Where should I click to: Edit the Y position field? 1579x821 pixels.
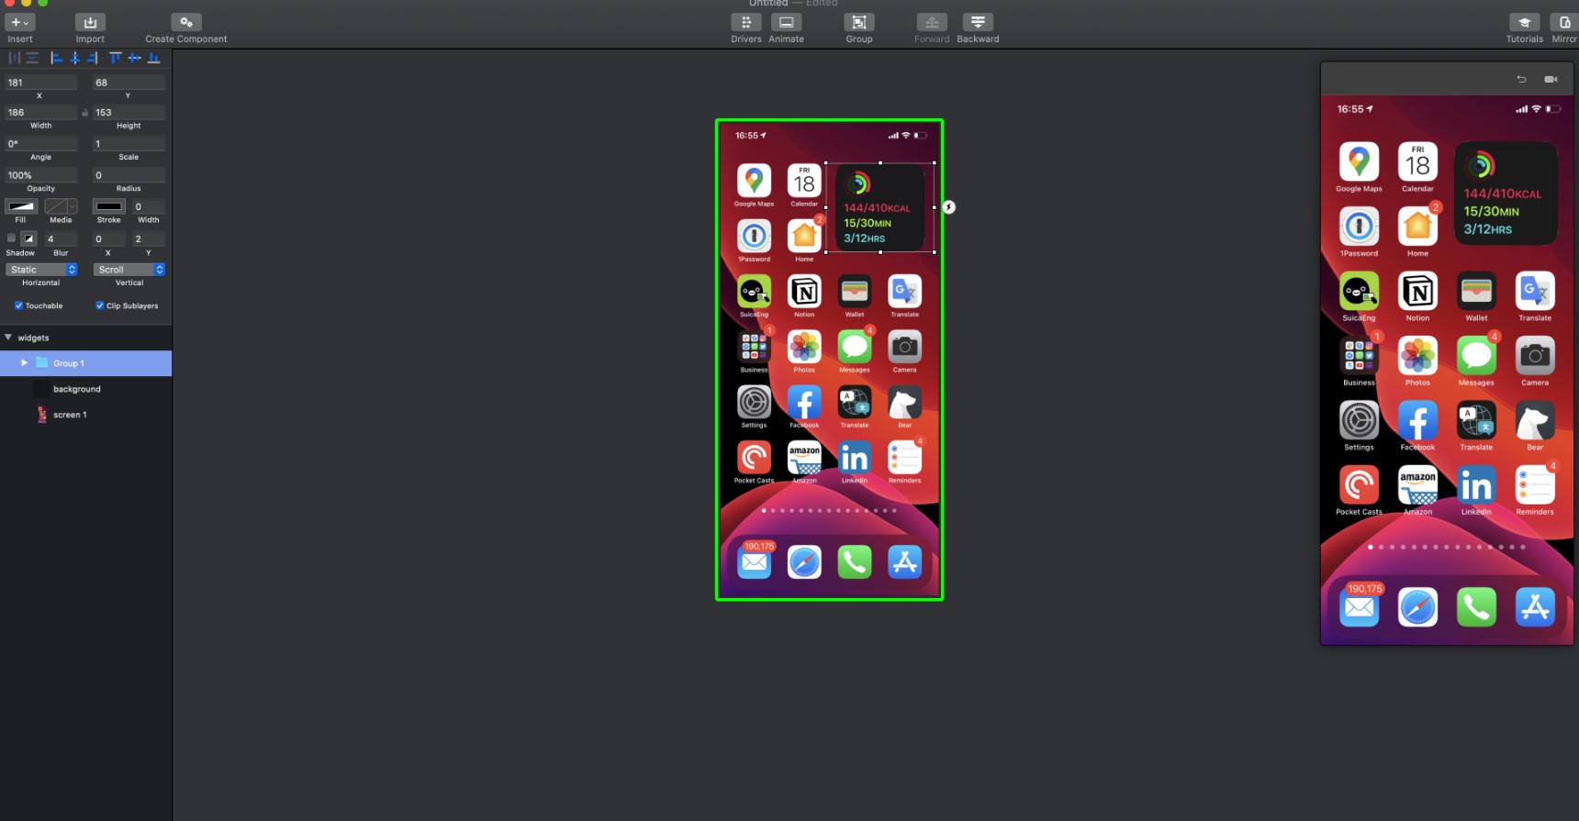tap(129, 83)
